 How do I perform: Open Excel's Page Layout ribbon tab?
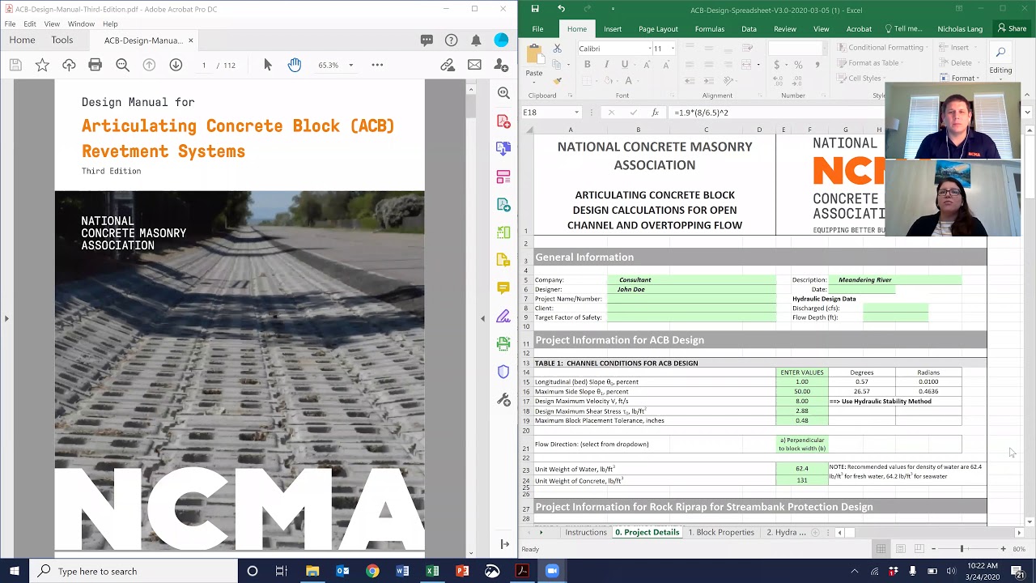[x=658, y=29]
